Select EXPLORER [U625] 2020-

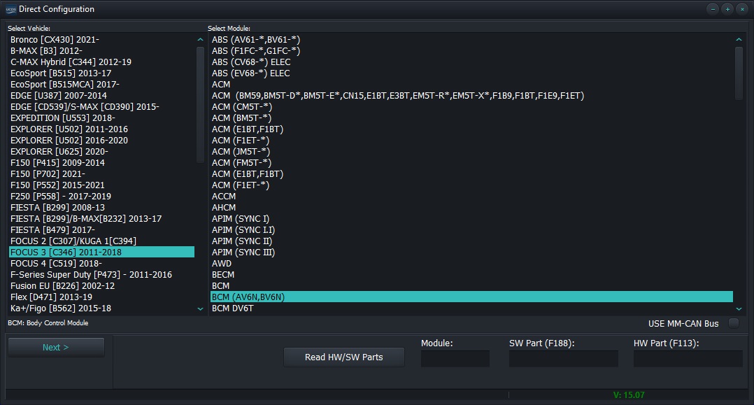point(102,152)
